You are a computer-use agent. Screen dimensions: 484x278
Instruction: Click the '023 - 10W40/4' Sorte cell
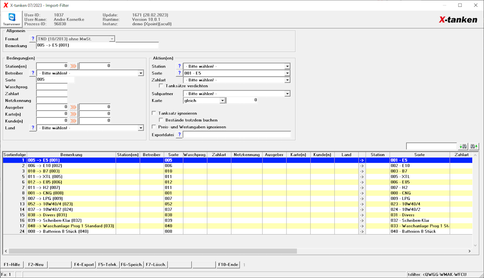419,204
